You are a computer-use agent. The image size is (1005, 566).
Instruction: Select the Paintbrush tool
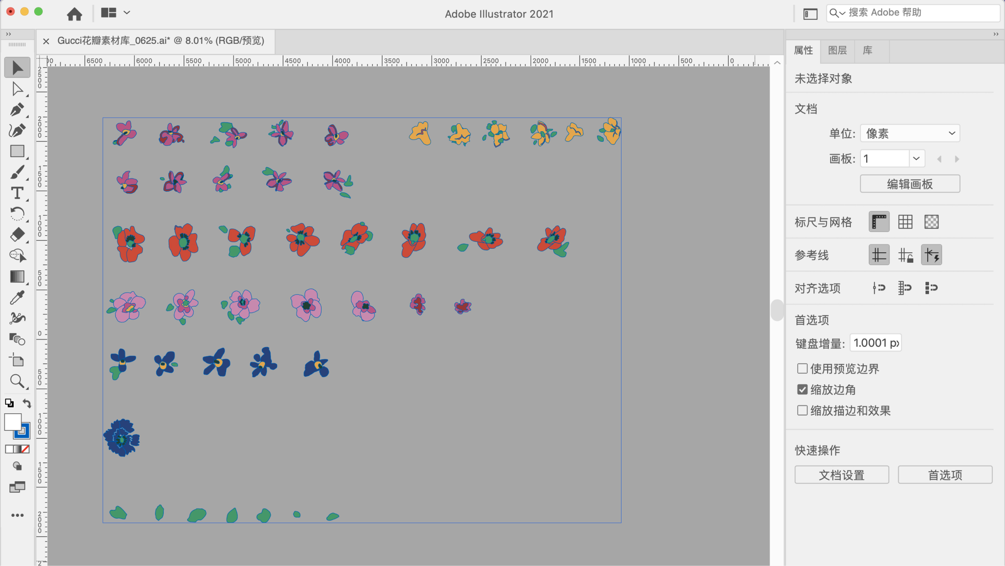click(17, 172)
